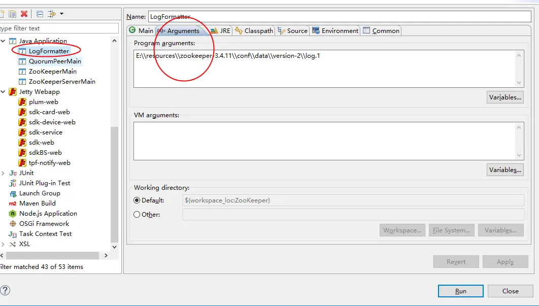
Task: Focus the type filter text box
Action: pyautogui.click(x=58, y=28)
